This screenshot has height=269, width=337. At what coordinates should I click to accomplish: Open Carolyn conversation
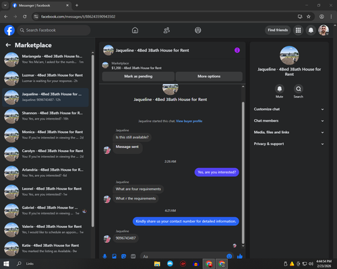click(x=45, y=154)
